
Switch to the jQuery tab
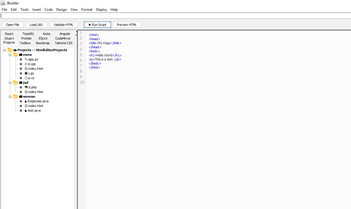9,38
